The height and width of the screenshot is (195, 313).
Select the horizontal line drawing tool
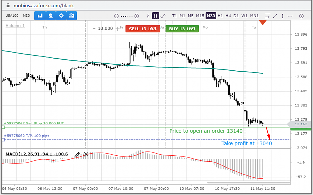(x=290, y=16)
